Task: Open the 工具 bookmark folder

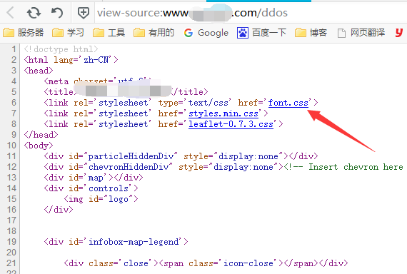Action: pos(109,33)
